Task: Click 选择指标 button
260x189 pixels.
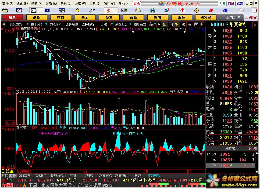Action: pos(88,24)
